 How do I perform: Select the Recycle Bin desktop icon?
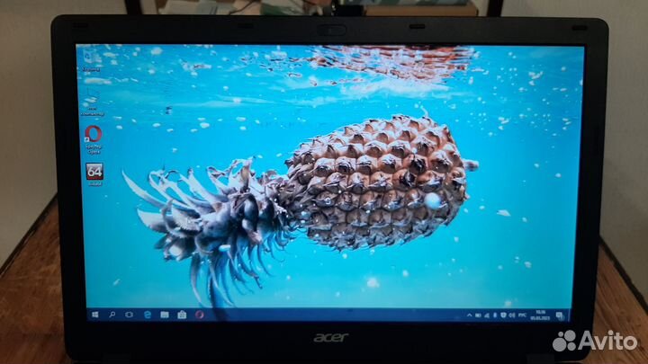coord(91,60)
